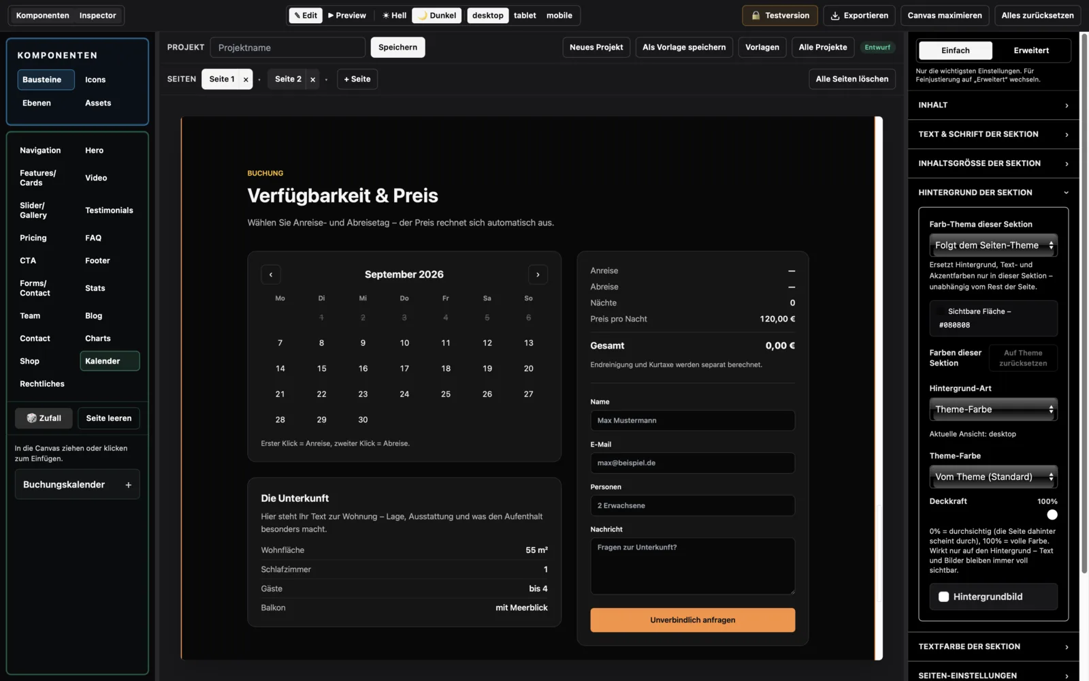Expand TEXT & SCHRIFT DER SEKTION
Viewport: 1089px width, 681px height.
click(993, 134)
